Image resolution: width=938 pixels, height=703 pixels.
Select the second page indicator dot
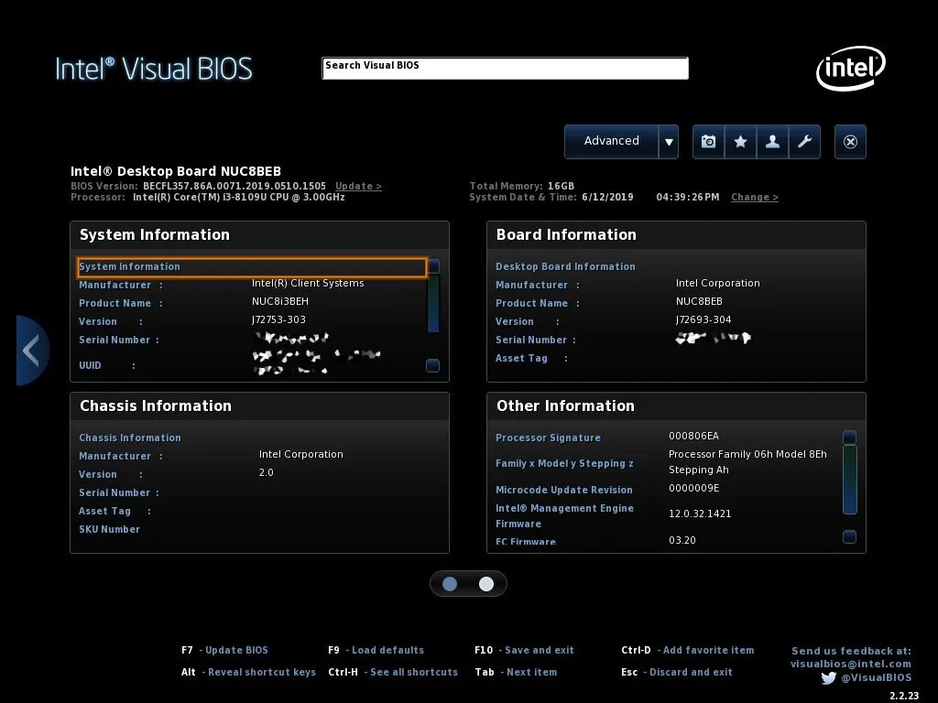(486, 584)
